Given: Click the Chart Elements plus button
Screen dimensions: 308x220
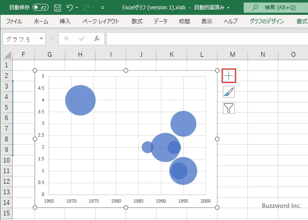Looking at the screenshot, I should click(x=228, y=76).
